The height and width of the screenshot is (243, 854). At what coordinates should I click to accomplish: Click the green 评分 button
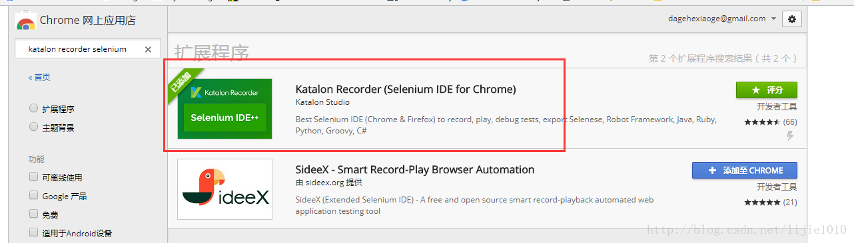pos(766,90)
